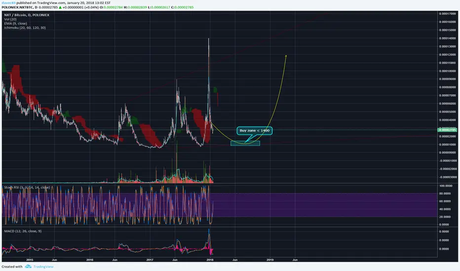
Task: Click the 0.00012000 price axis label
Action: (448, 55)
